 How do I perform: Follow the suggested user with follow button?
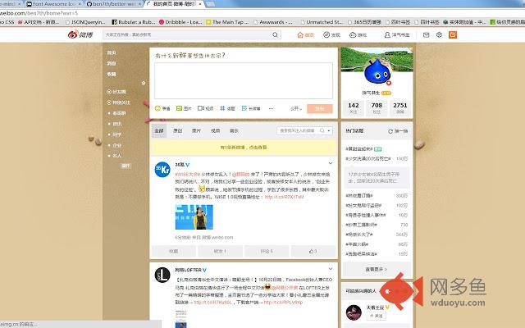(376, 316)
